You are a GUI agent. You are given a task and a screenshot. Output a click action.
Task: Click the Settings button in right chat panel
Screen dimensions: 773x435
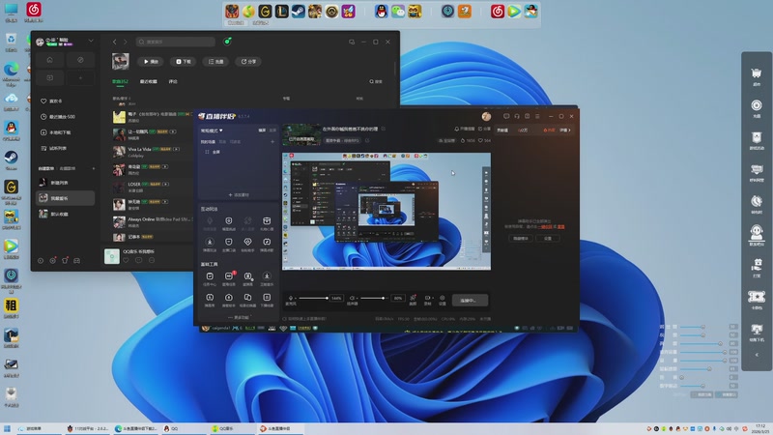click(547, 238)
